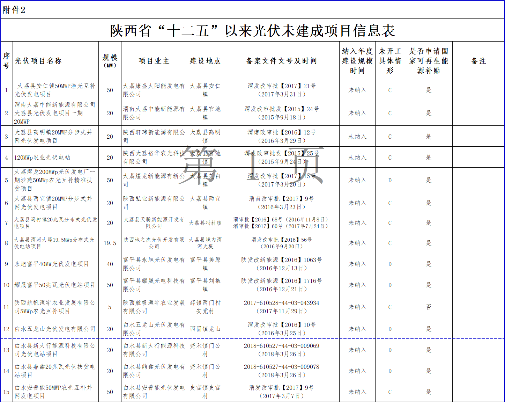The width and height of the screenshot is (505, 402).
Task: Click owner 陕西地之杰光伏开发有限公司
Action: click(x=154, y=243)
